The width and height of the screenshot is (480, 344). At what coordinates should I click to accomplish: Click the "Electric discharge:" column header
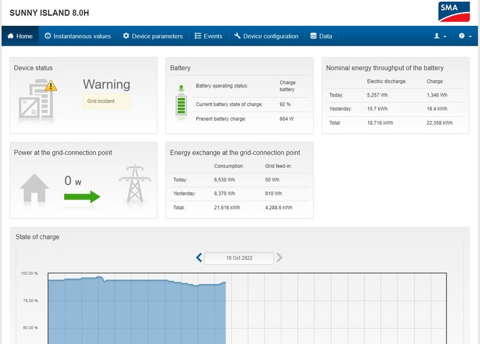click(x=386, y=82)
